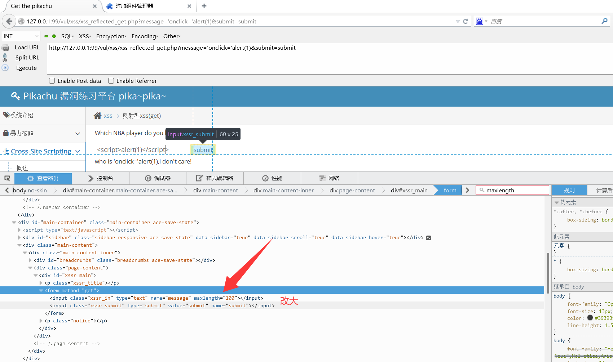Open the Encryption menu
The image size is (613, 362).
[x=111, y=36]
